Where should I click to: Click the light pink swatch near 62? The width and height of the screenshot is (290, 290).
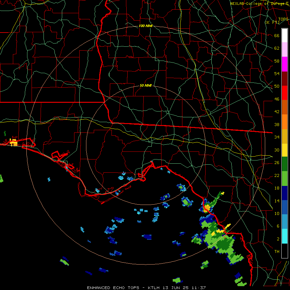click(285, 50)
